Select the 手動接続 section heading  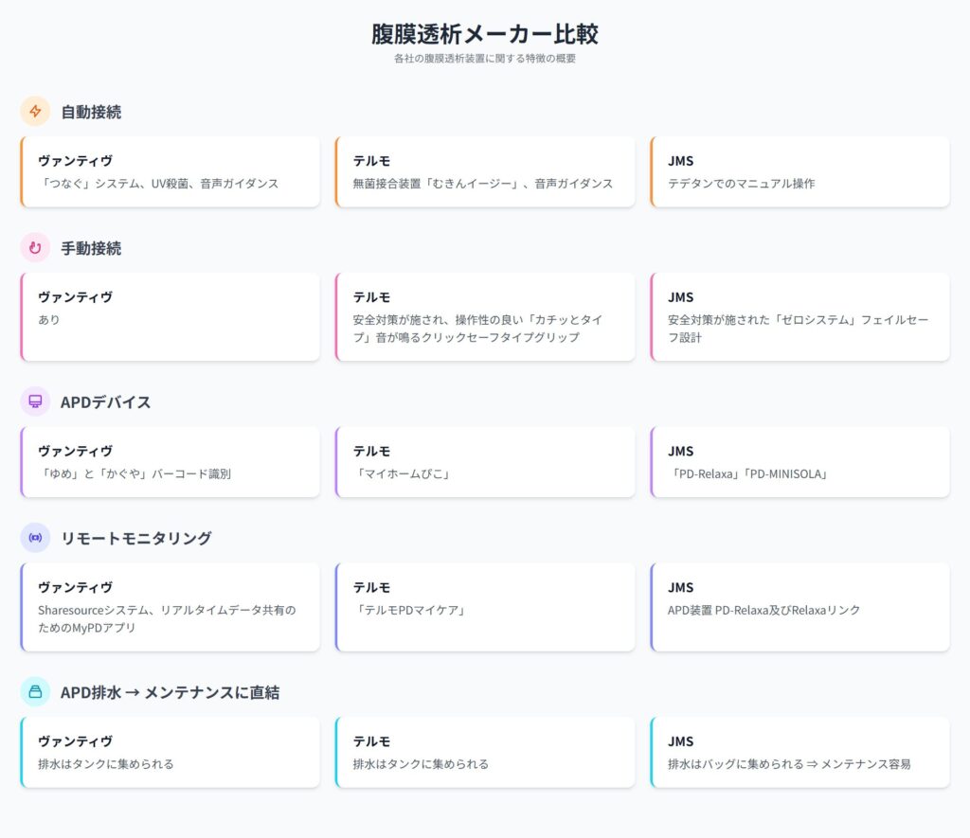(x=91, y=249)
